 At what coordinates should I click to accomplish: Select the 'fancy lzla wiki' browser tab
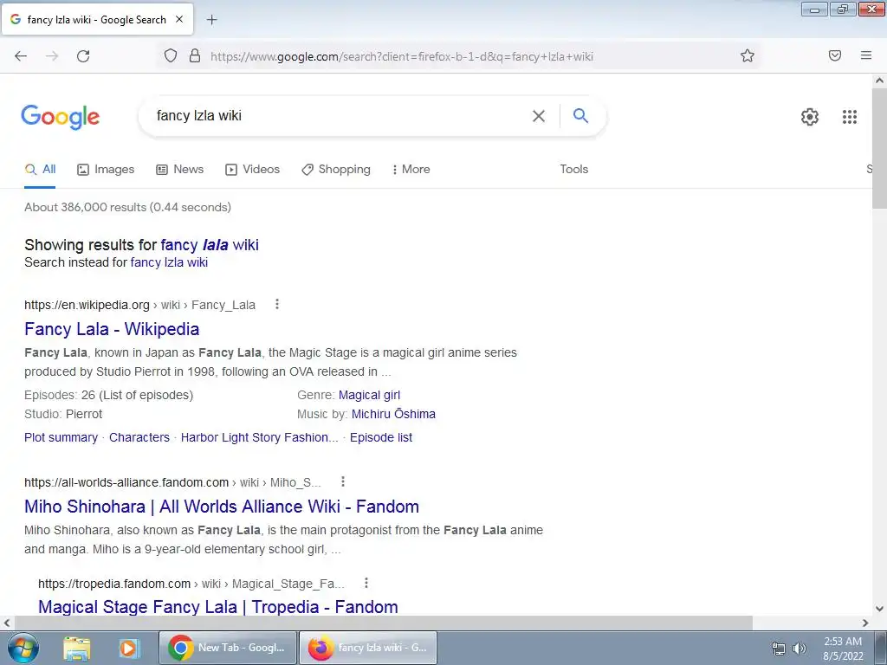(97, 20)
